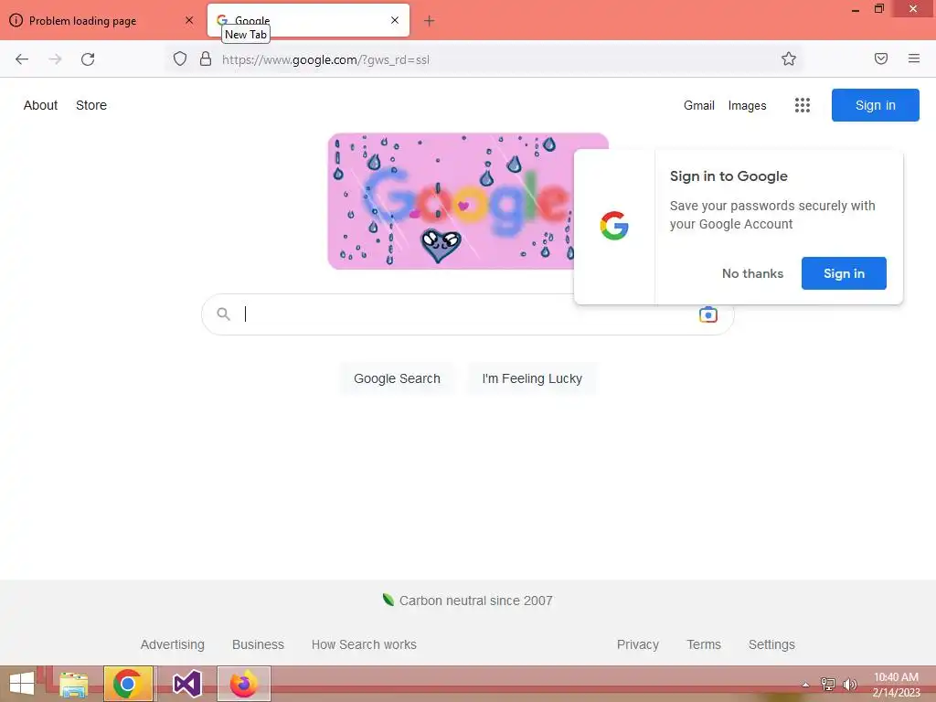Open the Firefox hamburger menu

pyautogui.click(x=914, y=58)
